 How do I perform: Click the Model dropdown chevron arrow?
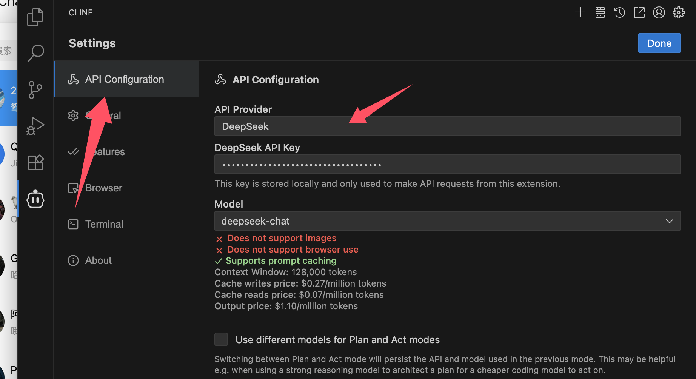tap(670, 221)
